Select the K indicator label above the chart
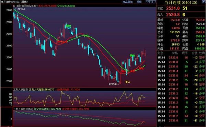206x127 pixels. tap(14, 6)
